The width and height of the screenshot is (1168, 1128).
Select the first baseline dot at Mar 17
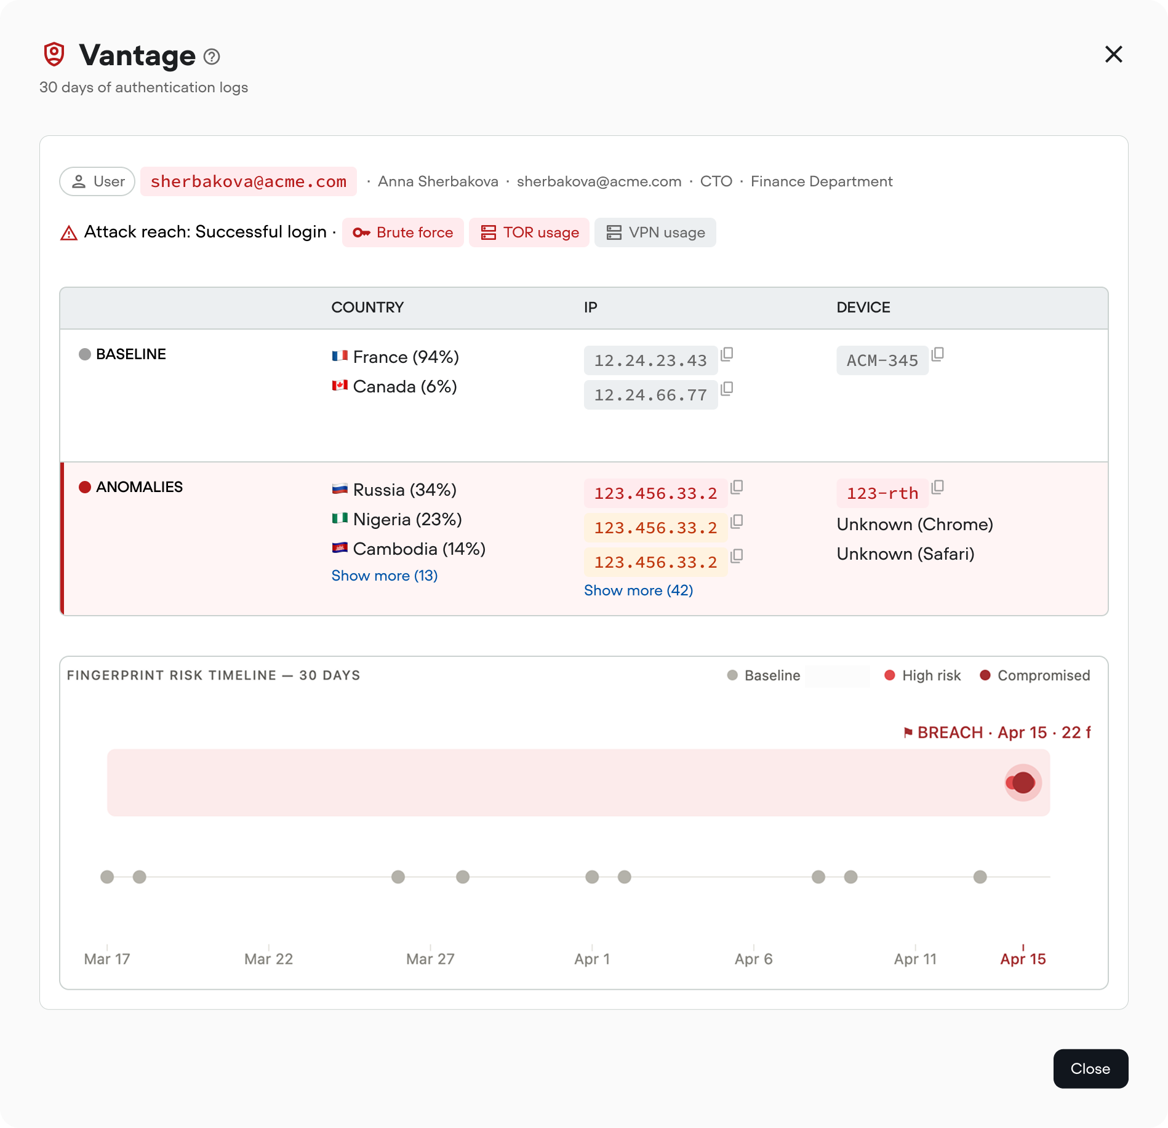click(x=107, y=877)
